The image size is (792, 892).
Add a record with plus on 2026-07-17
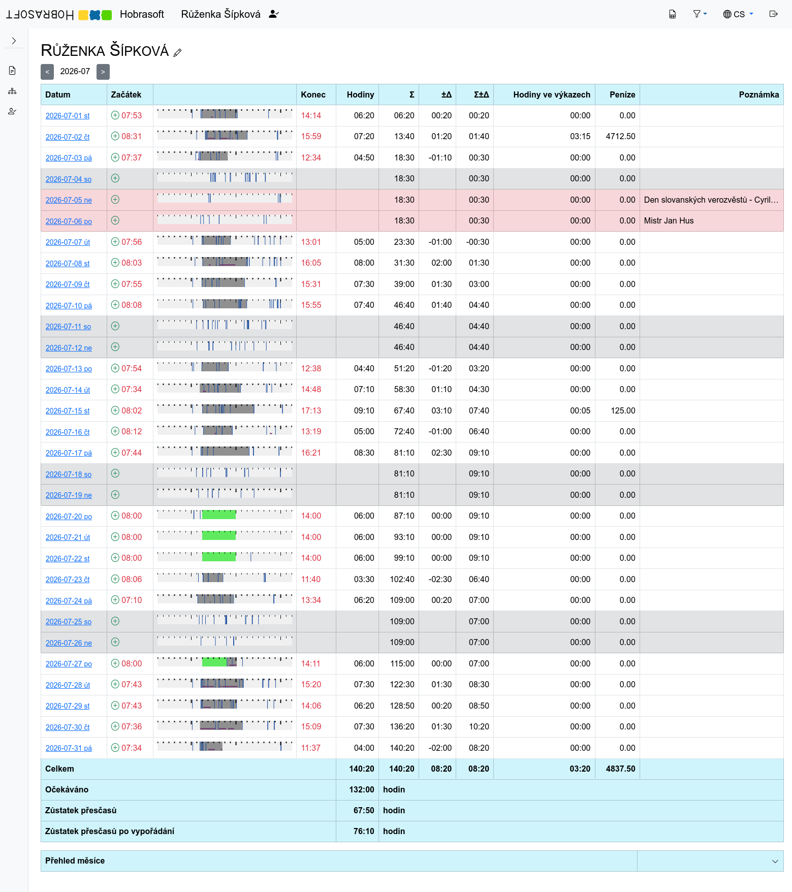(x=115, y=453)
